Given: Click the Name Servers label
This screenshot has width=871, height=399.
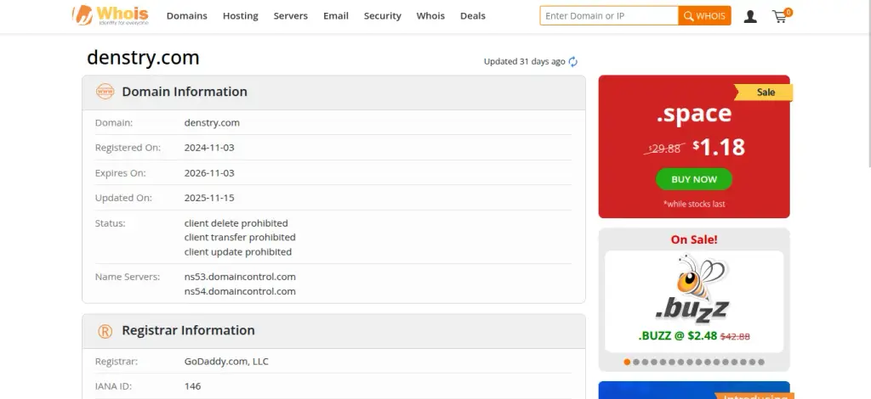Looking at the screenshot, I should (128, 277).
